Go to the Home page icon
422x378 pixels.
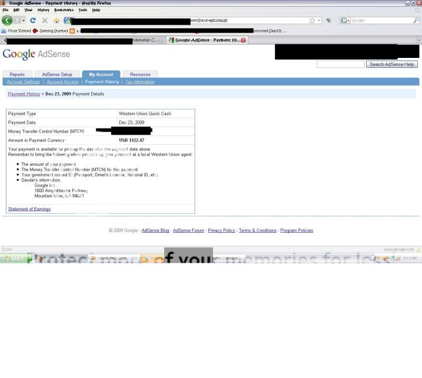[56, 21]
